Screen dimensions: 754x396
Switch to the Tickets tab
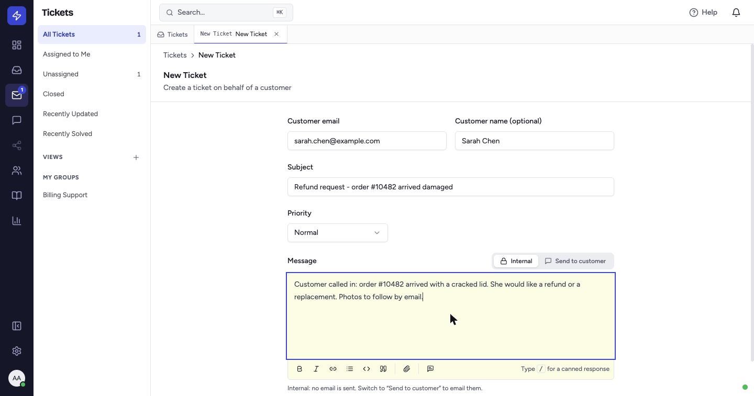click(x=172, y=35)
